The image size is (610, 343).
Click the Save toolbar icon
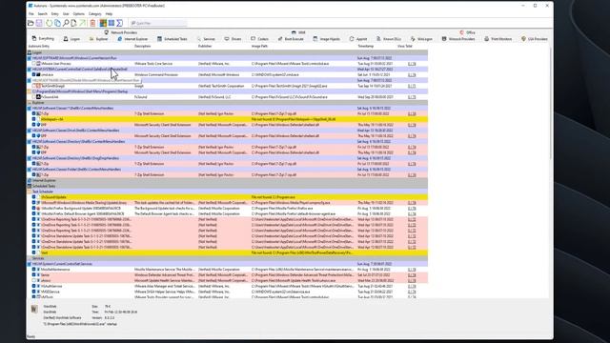click(x=39, y=23)
